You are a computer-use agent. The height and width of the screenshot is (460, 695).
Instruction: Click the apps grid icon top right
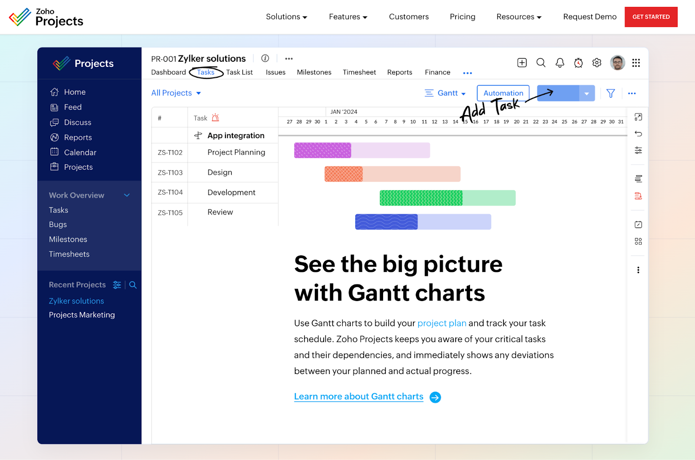point(636,63)
